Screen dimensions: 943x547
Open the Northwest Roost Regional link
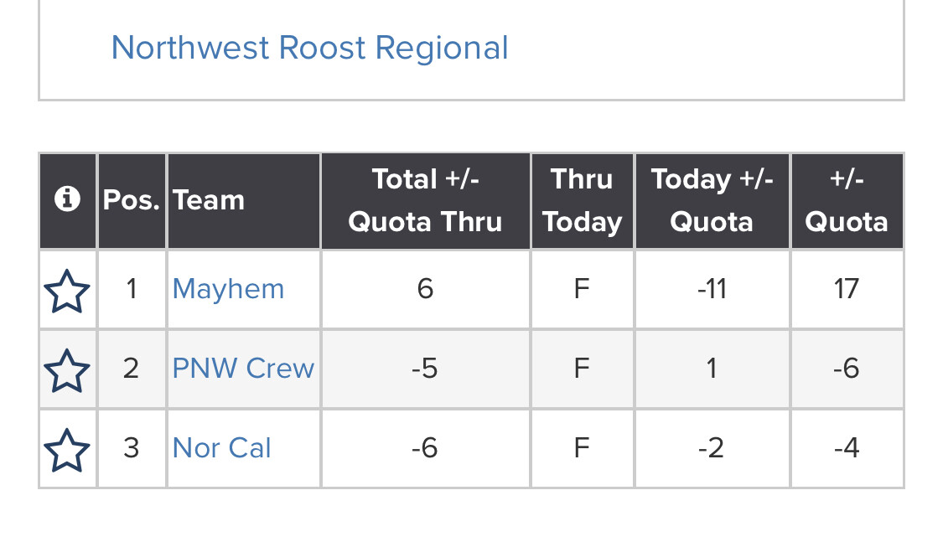[x=309, y=48]
